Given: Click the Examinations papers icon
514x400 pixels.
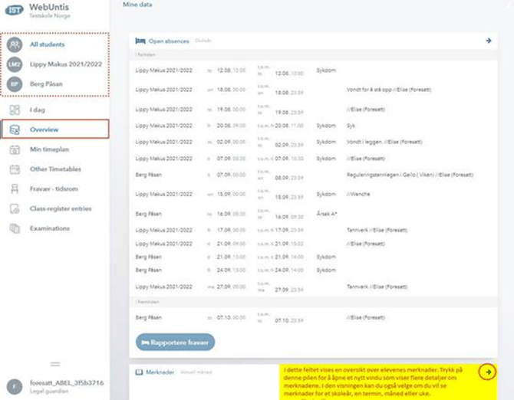Looking at the screenshot, I should [15, 228].
